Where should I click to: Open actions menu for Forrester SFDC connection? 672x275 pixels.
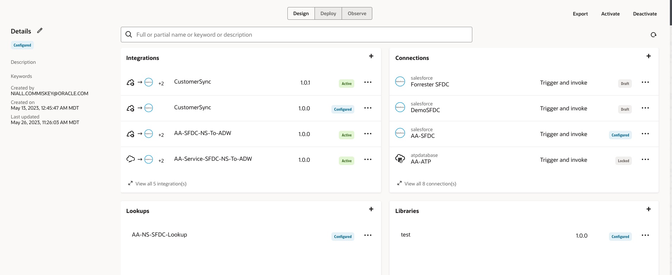coord(645,82)
